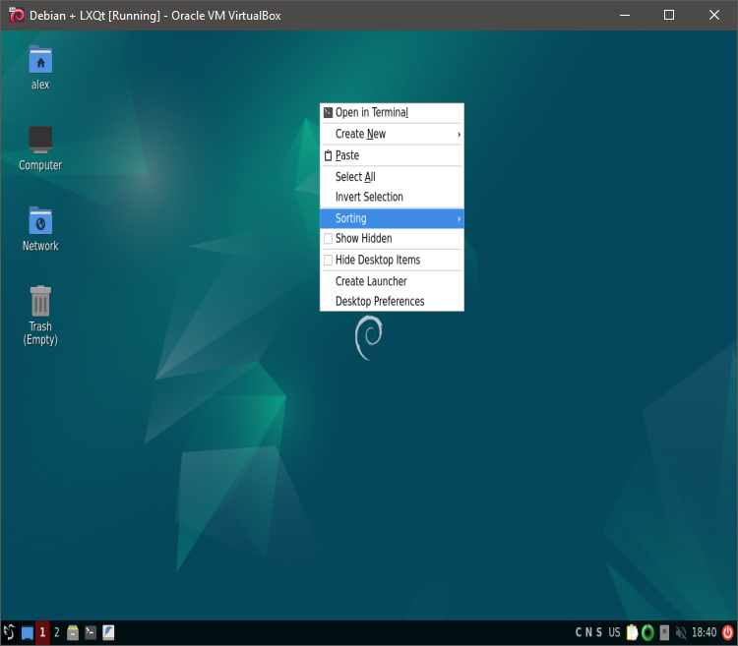The height and width of the screenshot is (646, 738).
Task: Choose Paste from the context menu
Action: 392,155
